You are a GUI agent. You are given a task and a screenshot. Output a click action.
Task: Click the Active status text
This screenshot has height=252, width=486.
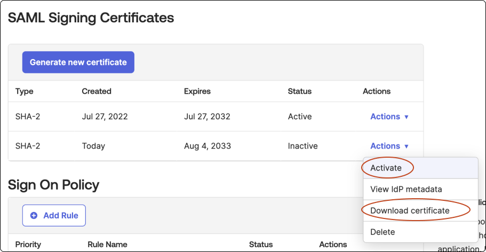300,117
